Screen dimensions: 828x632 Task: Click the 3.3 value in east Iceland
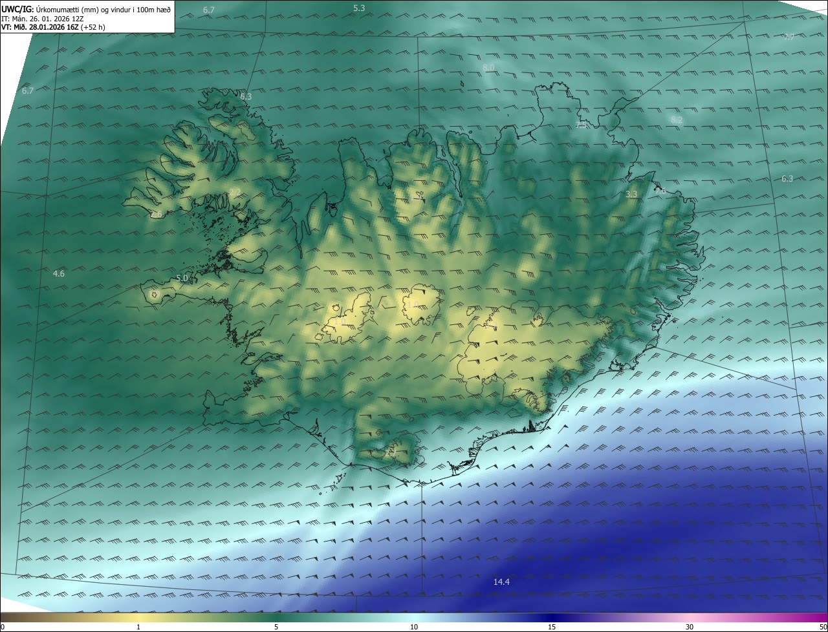(x=632, y=194)
